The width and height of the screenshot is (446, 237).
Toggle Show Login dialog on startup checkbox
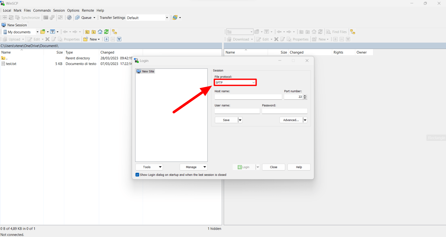pyautogui.click(x=137, y=175)
